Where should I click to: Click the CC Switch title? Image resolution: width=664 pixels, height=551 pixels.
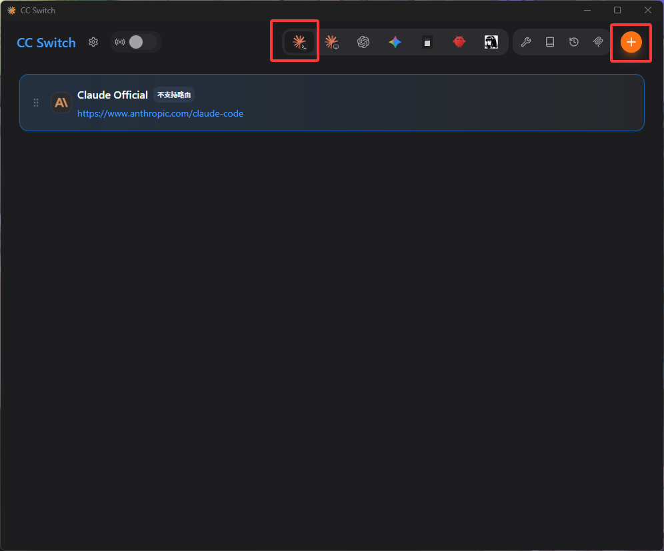tap(46, 43)
